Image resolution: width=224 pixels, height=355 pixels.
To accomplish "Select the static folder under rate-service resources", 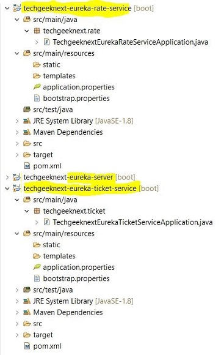I will [x=51, y=64].
